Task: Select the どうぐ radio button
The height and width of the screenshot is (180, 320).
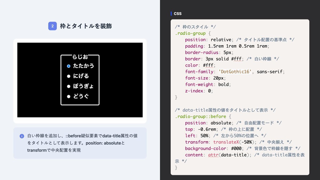Action: (x=69, y=97)
